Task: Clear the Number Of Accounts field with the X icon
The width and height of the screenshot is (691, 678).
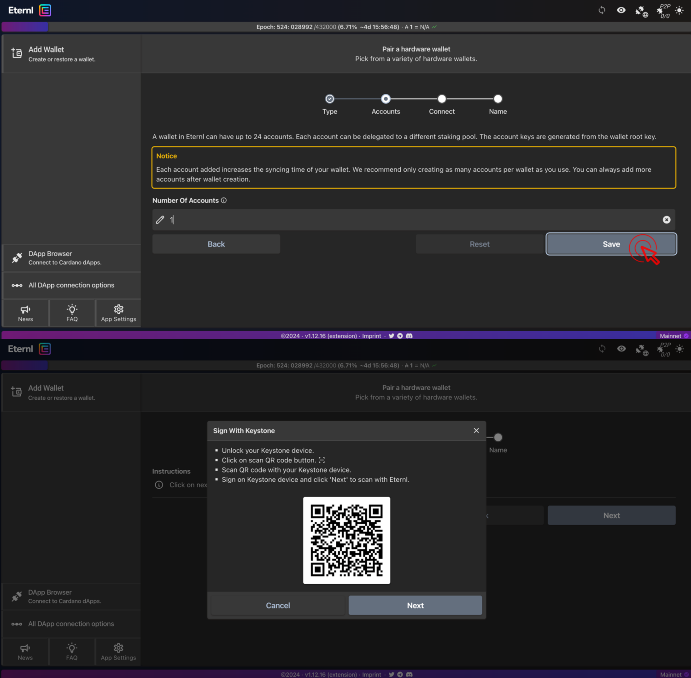Action: point(666,220)
